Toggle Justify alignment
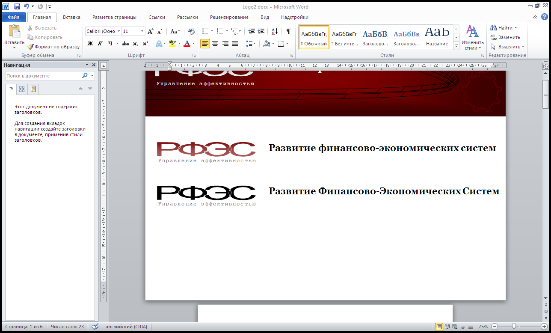The height and width of the screenshot is (333, 551). 235,44
